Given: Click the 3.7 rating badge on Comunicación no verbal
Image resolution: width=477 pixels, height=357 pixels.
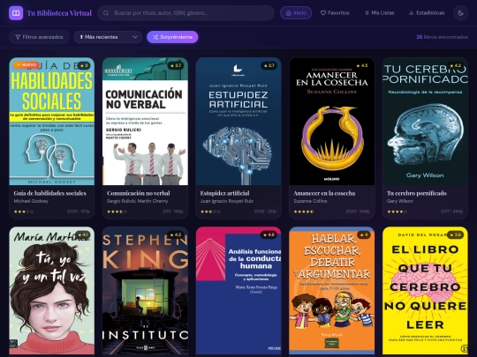Looking at the screenshot, I should (x=176, y=65).
